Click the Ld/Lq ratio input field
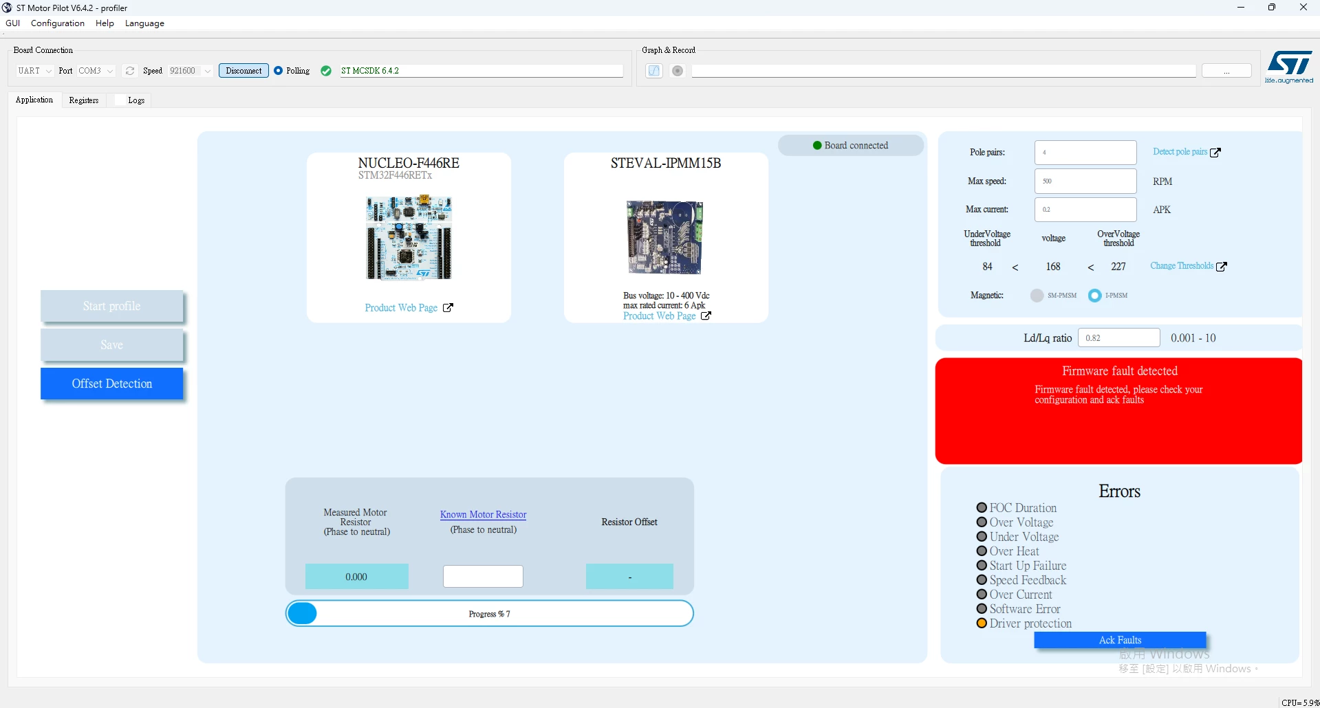 [1119, 338]
